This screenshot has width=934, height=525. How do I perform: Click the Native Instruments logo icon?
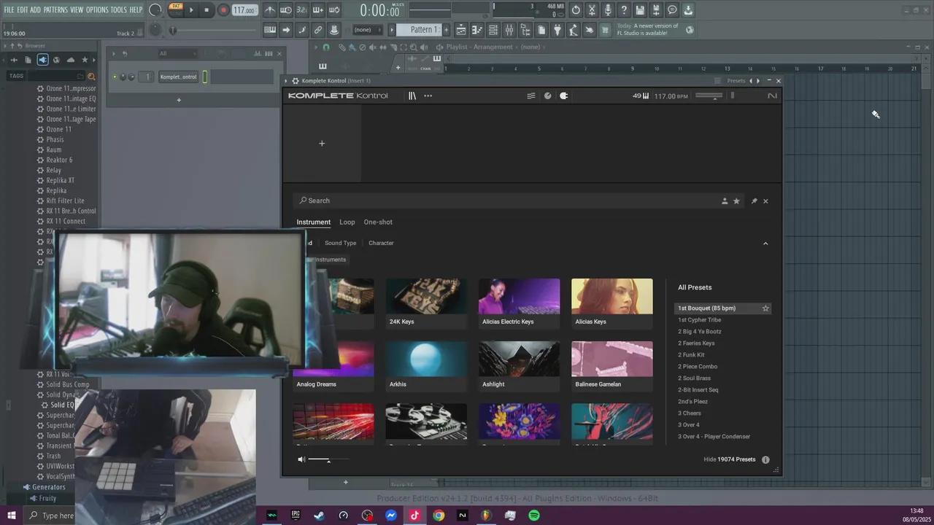[x=772, y=96]
